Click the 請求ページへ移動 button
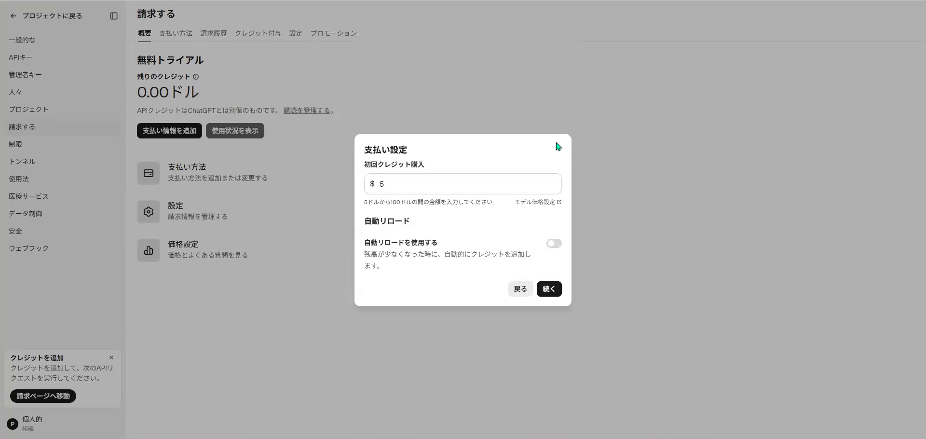This screenshot has height=439, width=926. point(43,396)
